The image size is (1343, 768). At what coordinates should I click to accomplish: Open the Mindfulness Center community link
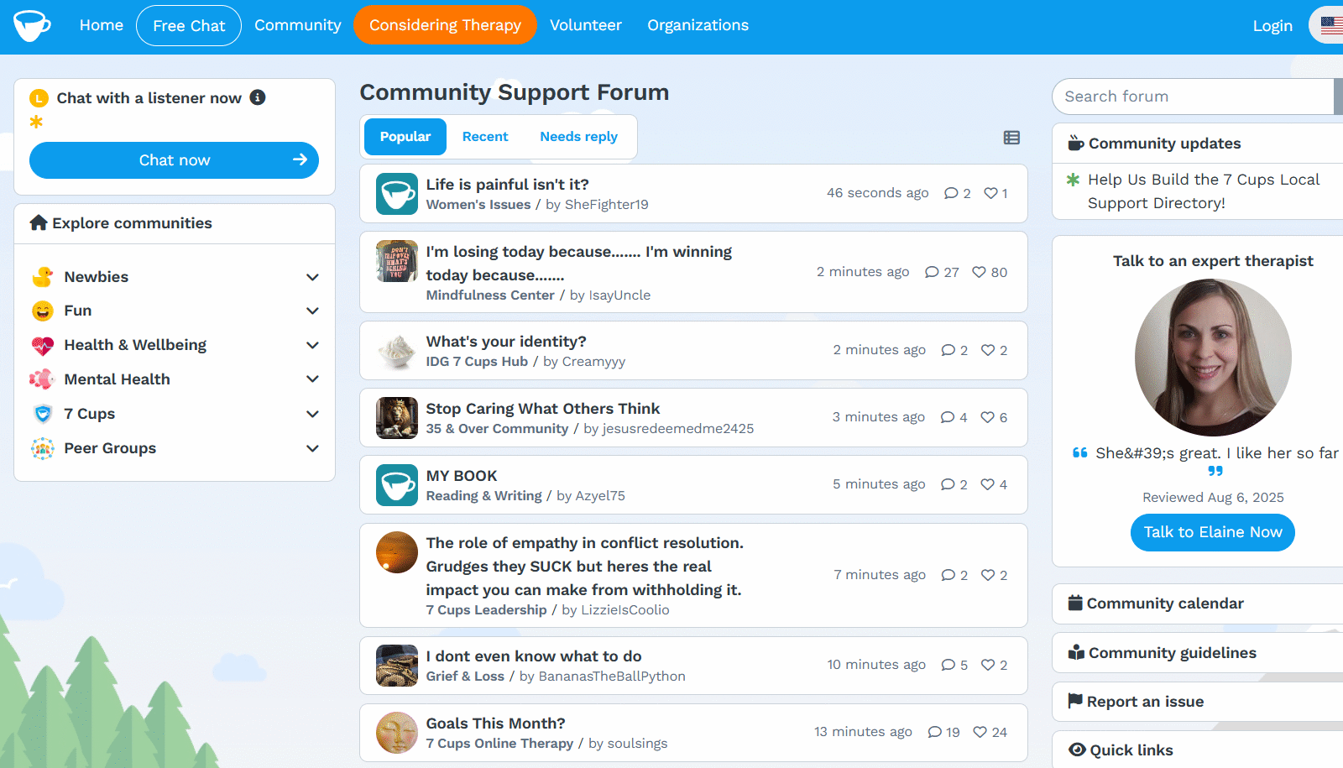click(x=490, y=295)
